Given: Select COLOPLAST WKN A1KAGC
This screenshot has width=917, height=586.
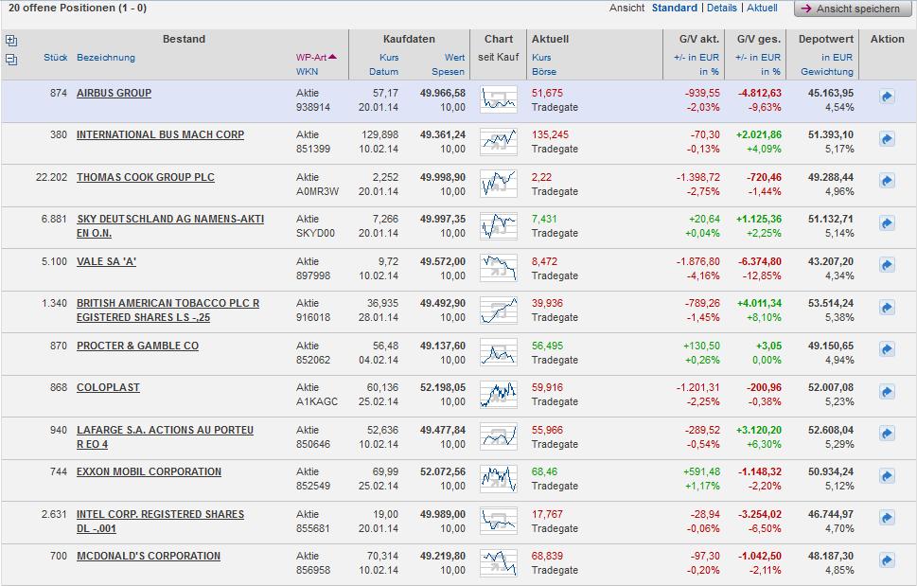Looking at the screenshot, I should coord(316,401).
